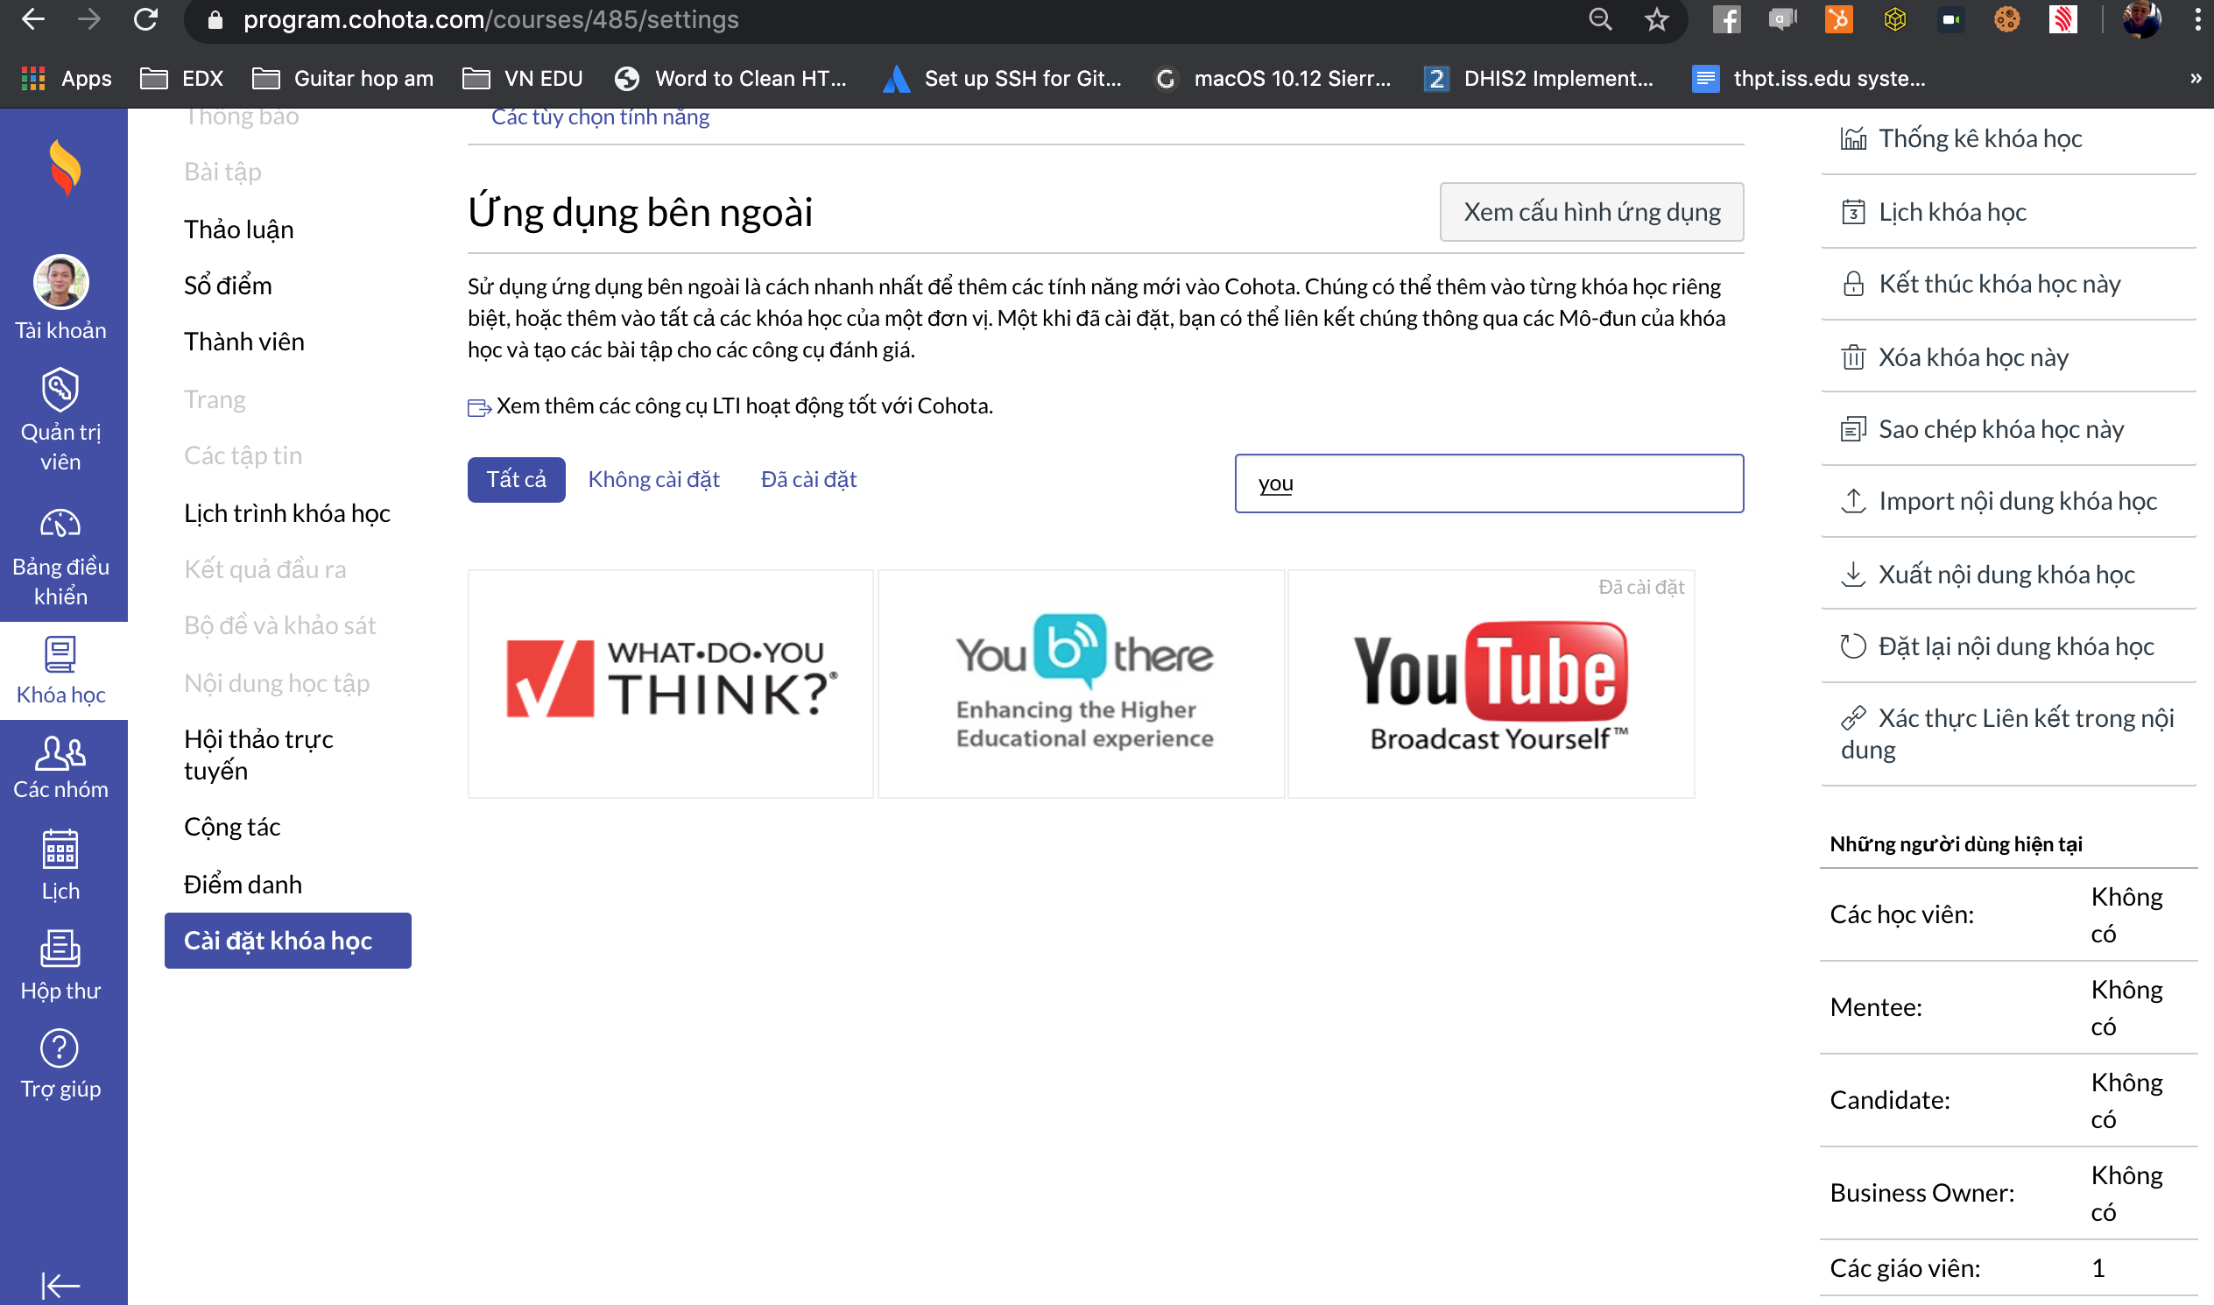This screenshot has height=1305, width=2214.
Task: Open Điểm danh attendance
Action: point(243,885)
